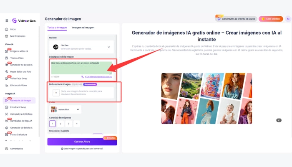
Task: Click the plus icon to upload reference image
Action: (x=56, y=93)
